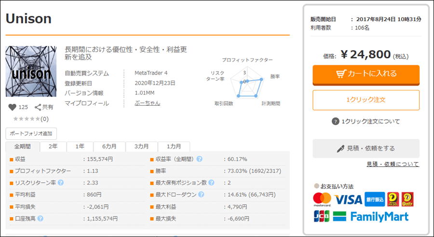
Task: Open help icon next to リスクリターン率
Action: coord(61,183)
